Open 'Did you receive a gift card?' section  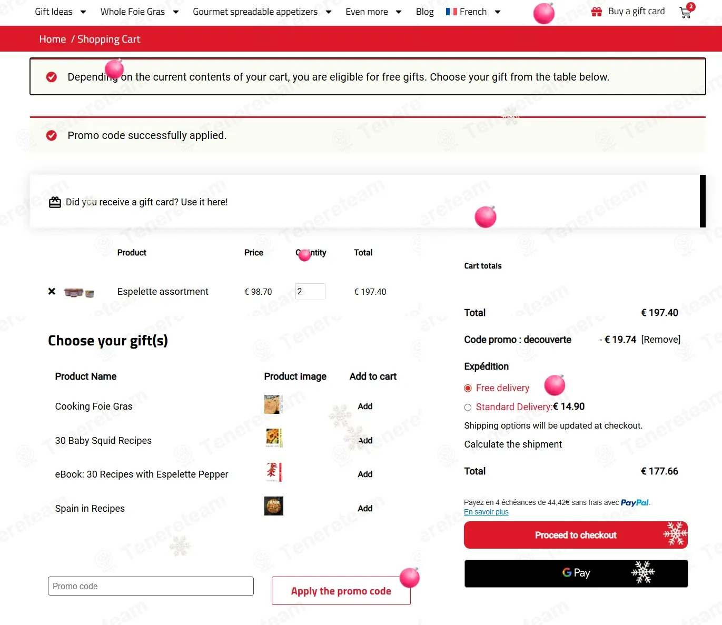point(146,202)
